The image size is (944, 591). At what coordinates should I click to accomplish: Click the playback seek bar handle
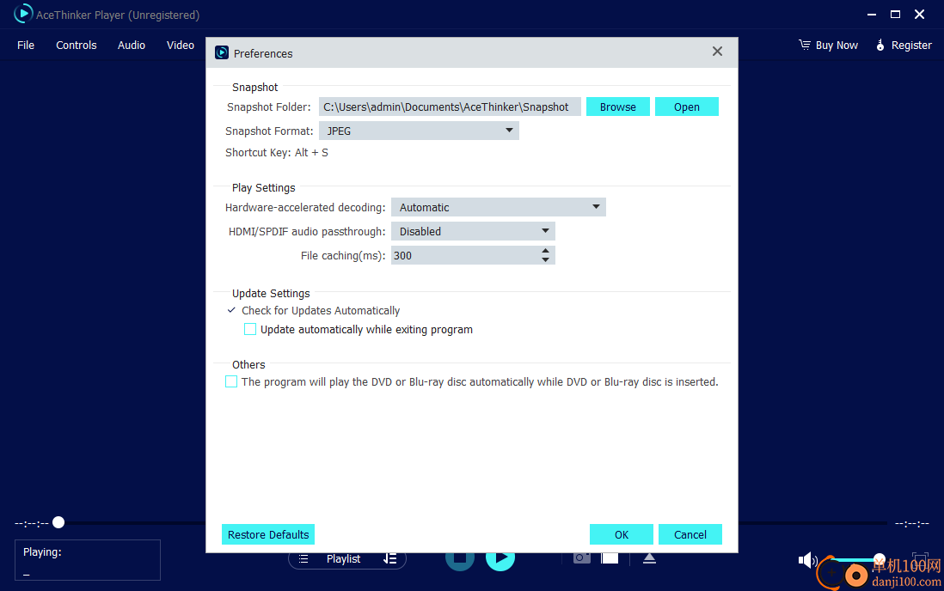pyautogui.click(x=58, y=522)
